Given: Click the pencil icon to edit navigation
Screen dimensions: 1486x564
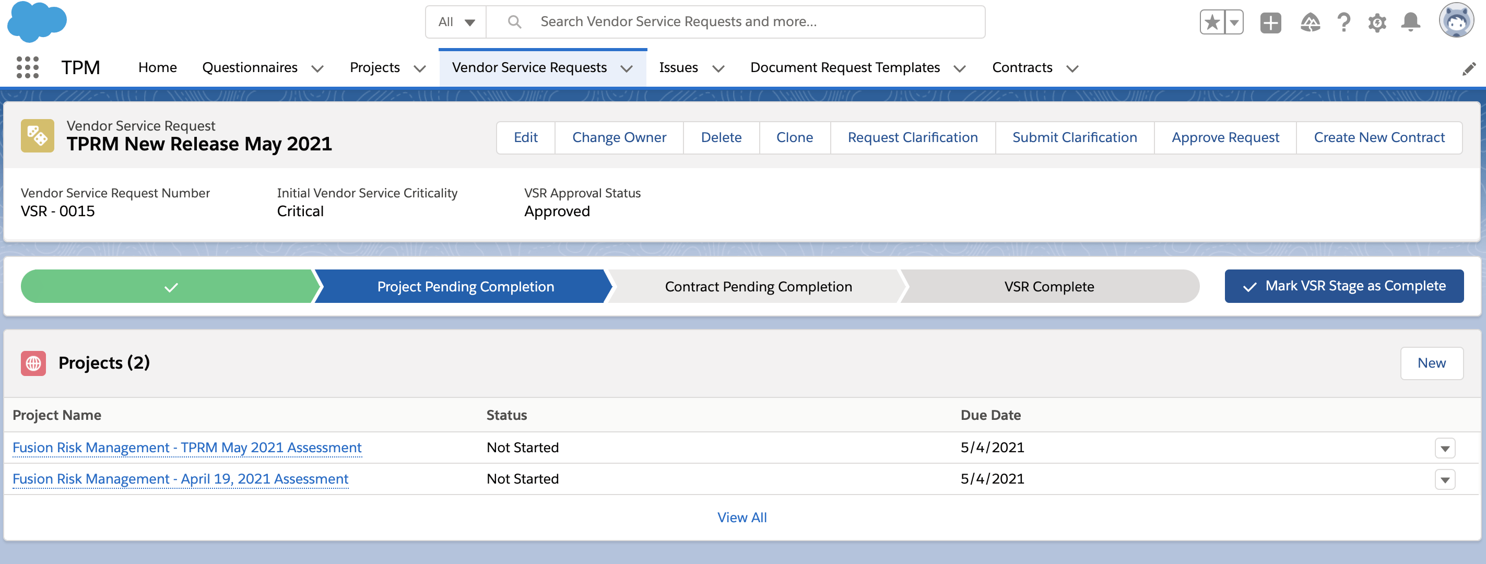Looking at the screenshot, I should pos(1469,68).
